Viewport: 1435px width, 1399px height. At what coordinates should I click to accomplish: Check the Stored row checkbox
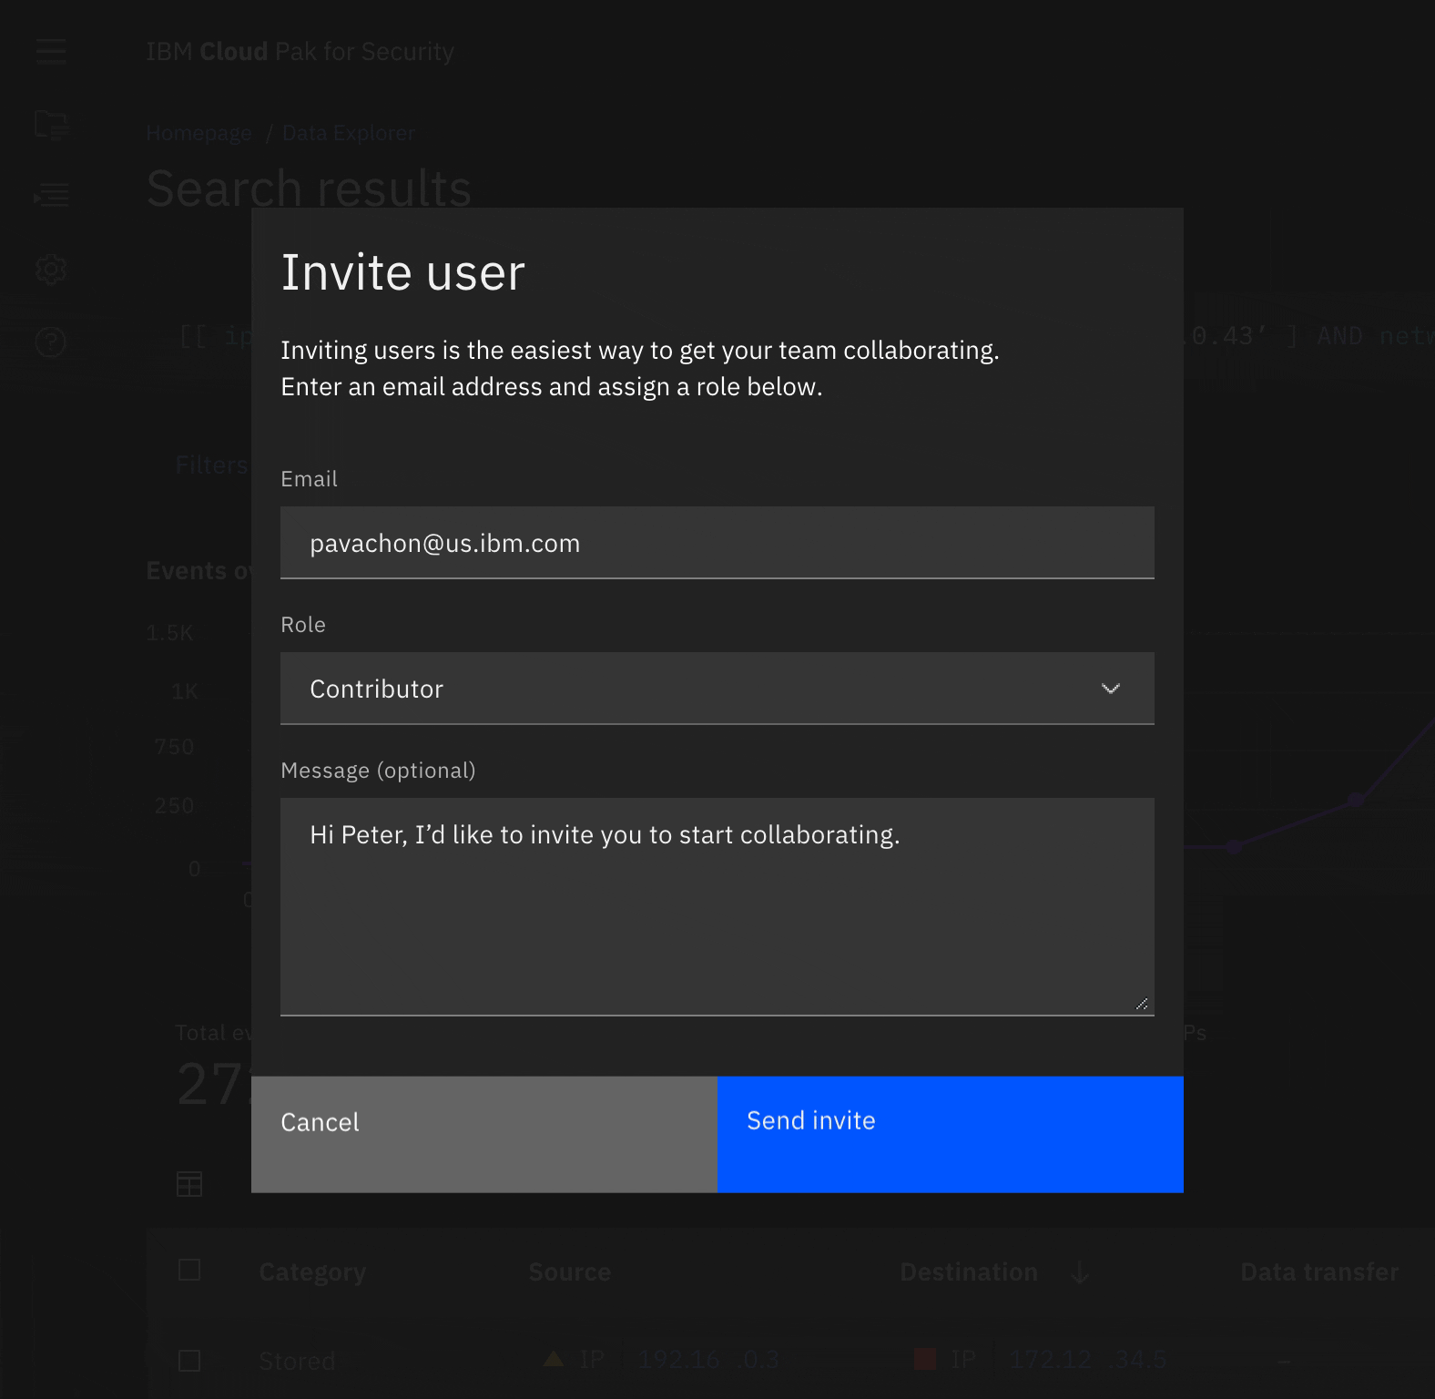(189, 1361)
